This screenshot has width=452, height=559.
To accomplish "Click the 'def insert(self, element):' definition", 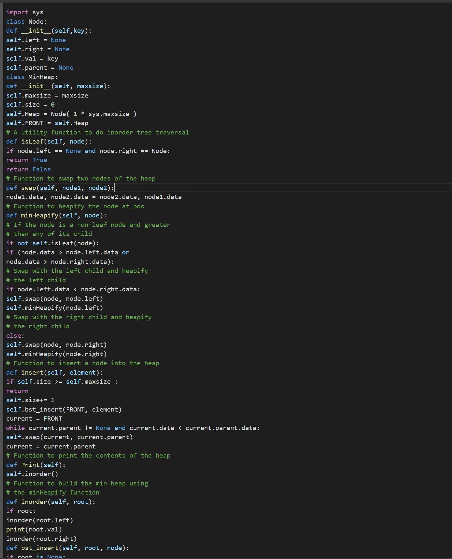I will pyautogui.click(x=54, y=373).
